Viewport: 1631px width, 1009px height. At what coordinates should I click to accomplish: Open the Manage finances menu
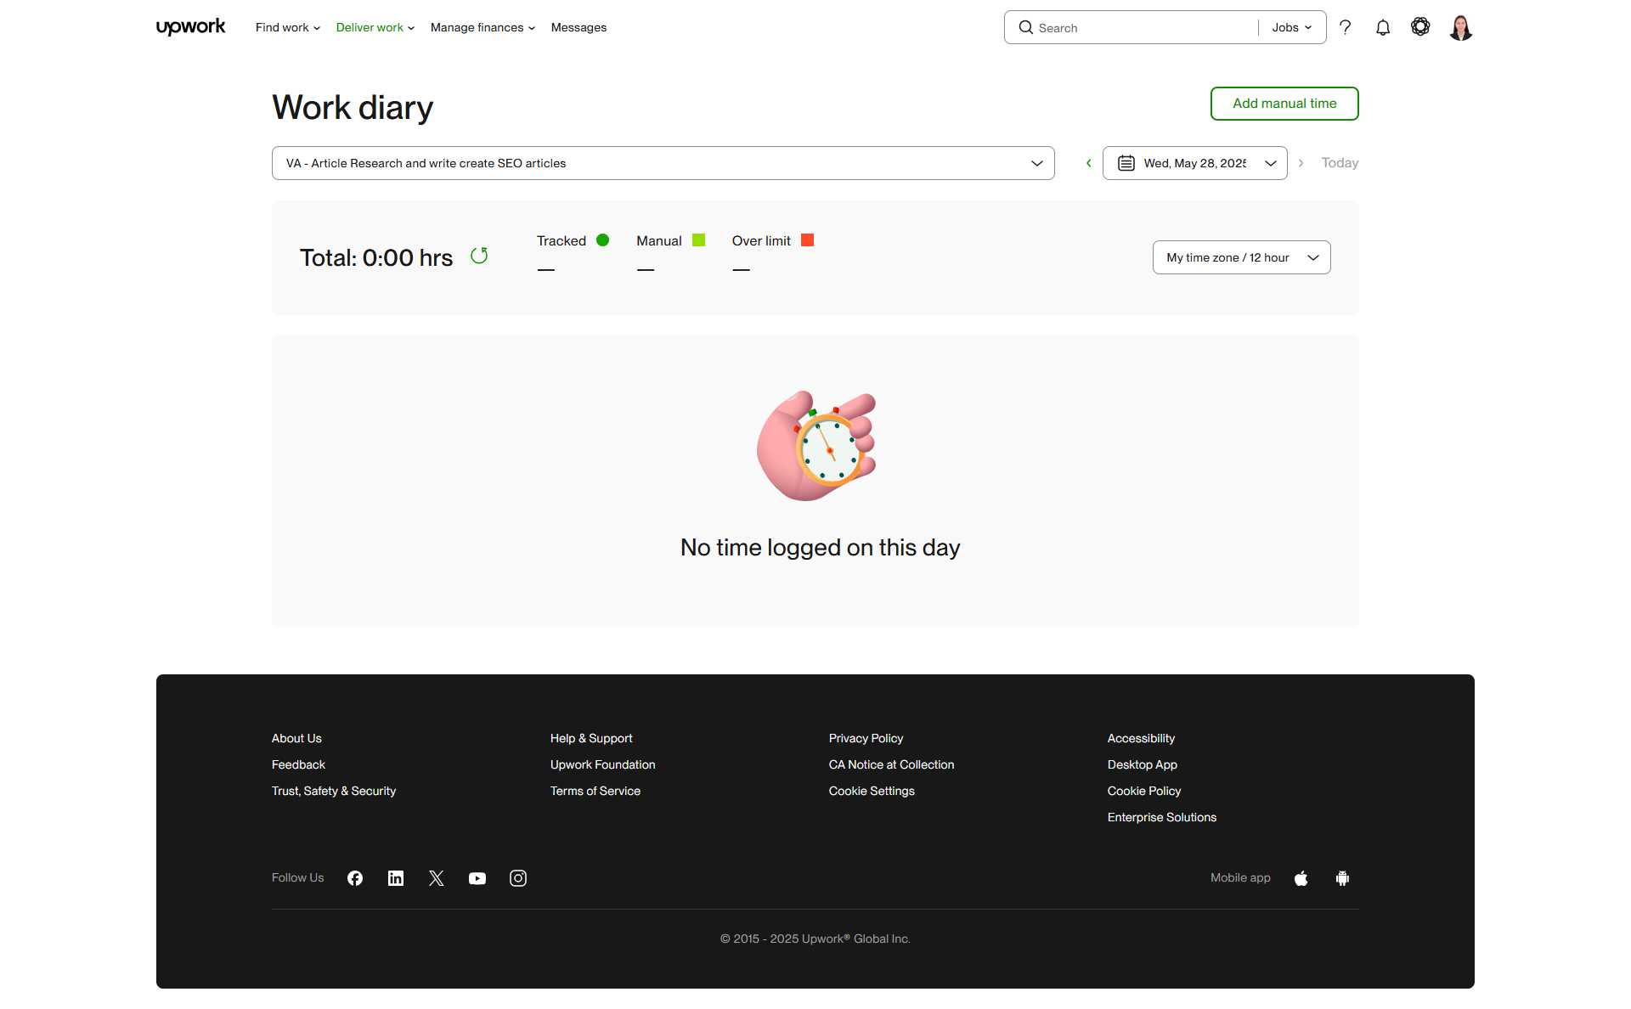(x=483, y=27)
